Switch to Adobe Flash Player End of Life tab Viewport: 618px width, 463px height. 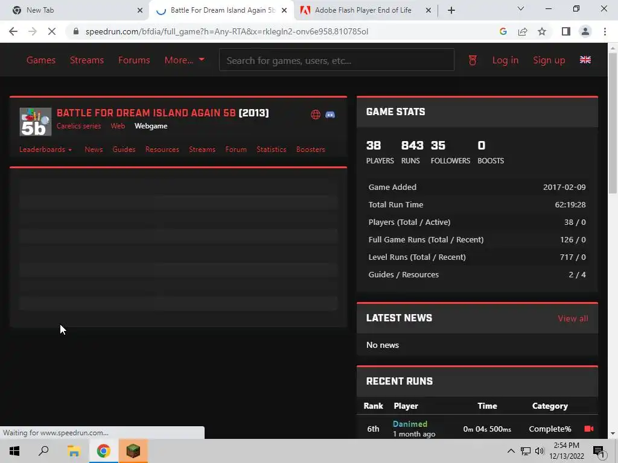(x=363, y=10)
